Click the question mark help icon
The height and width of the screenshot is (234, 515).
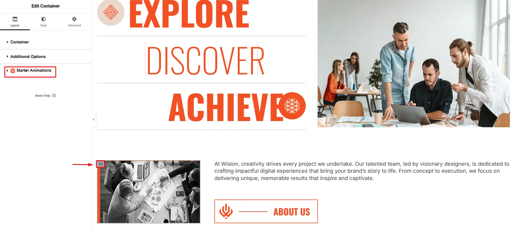tap(54, 96)
